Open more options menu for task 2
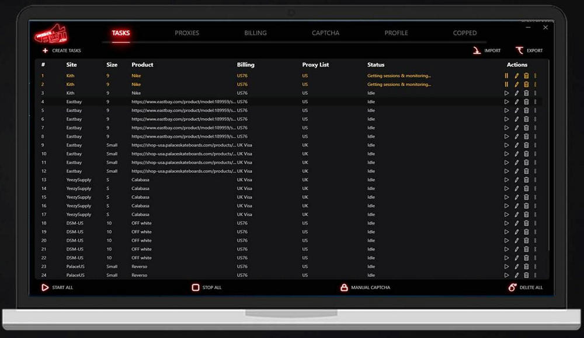The width and height of the screenshot is (584, 338). (x=536, y=85)
